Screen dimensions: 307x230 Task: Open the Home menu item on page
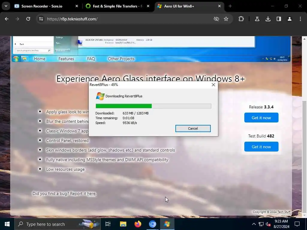click(40, 59)
